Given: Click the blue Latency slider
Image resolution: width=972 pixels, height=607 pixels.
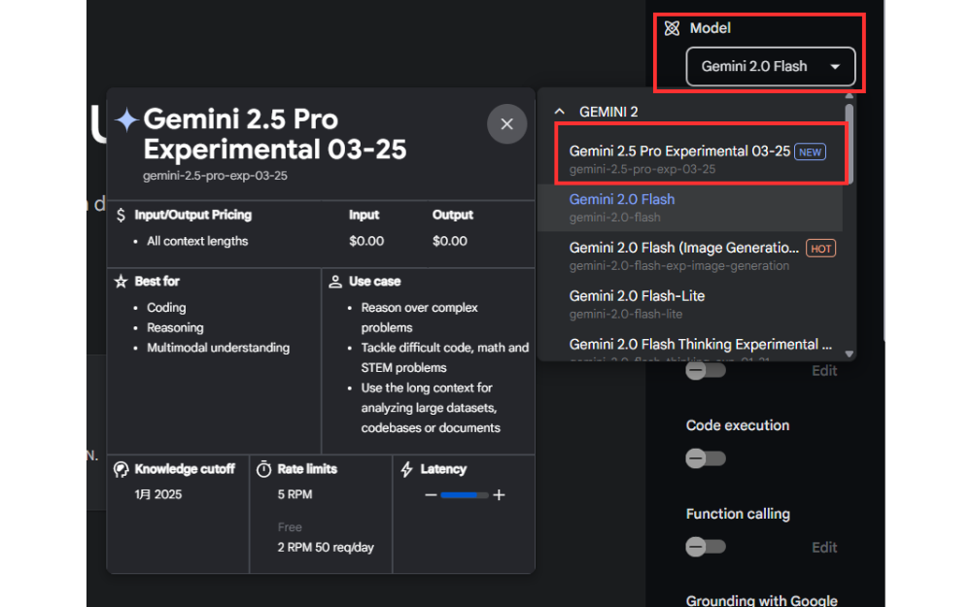Looking at the screenshot, I should (x=465, y=495).
